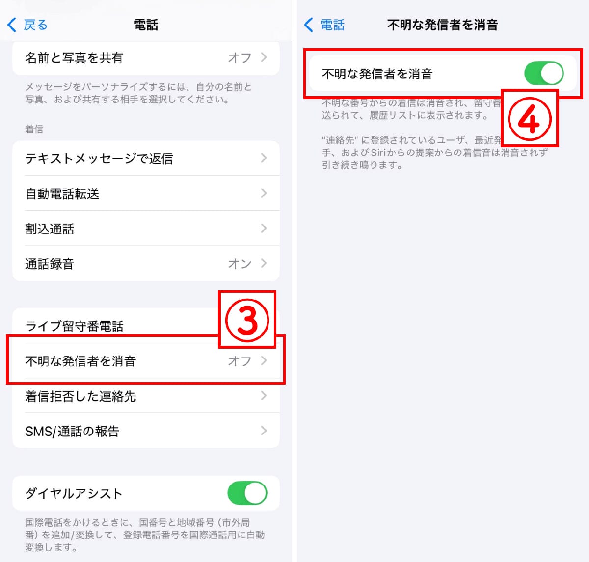Open 通話録音 chevron next to オン
Screen dimensions: 589x562
(x=264, y=263)
